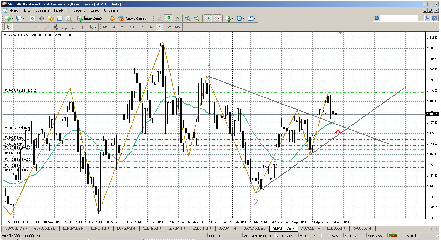Open the Вставка menu

click(x=42, y=10)
